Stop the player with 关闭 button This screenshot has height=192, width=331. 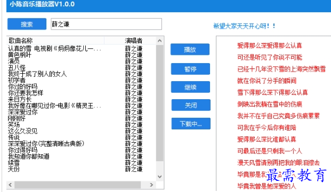191,105
